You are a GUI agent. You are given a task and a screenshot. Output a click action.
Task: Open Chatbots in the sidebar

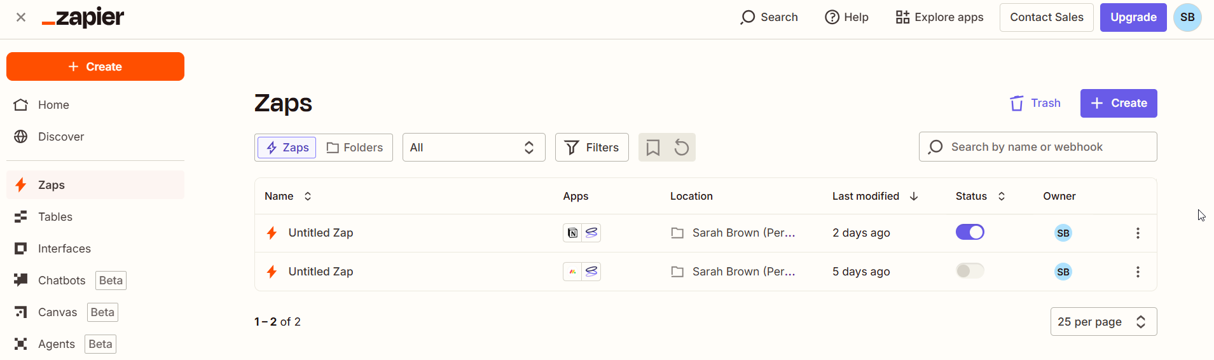[95, 280]
